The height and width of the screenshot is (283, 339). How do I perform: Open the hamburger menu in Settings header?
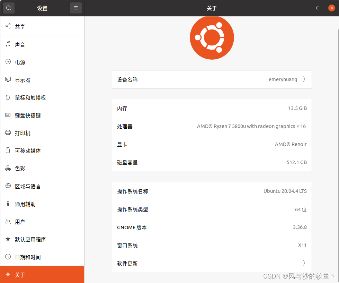[76, 8]
